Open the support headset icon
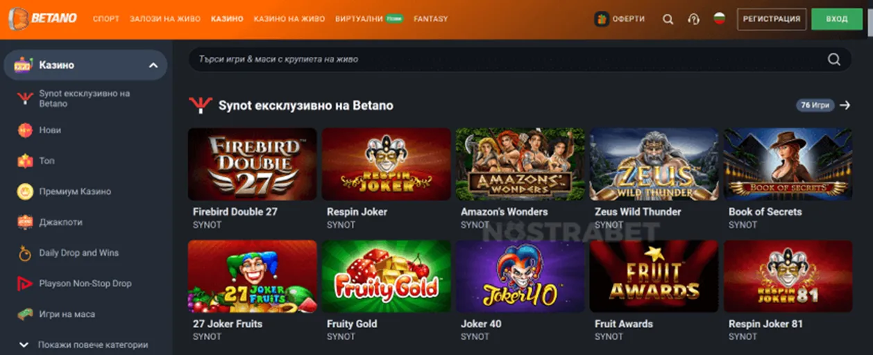 point(693,19)
